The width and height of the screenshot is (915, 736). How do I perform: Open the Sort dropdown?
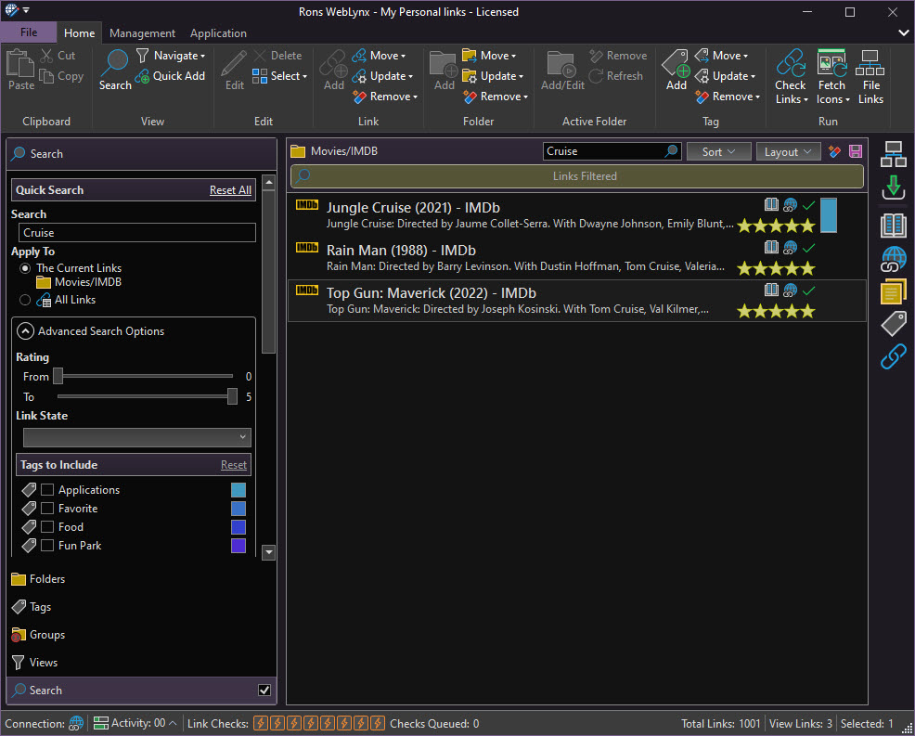tap(718, 151)
